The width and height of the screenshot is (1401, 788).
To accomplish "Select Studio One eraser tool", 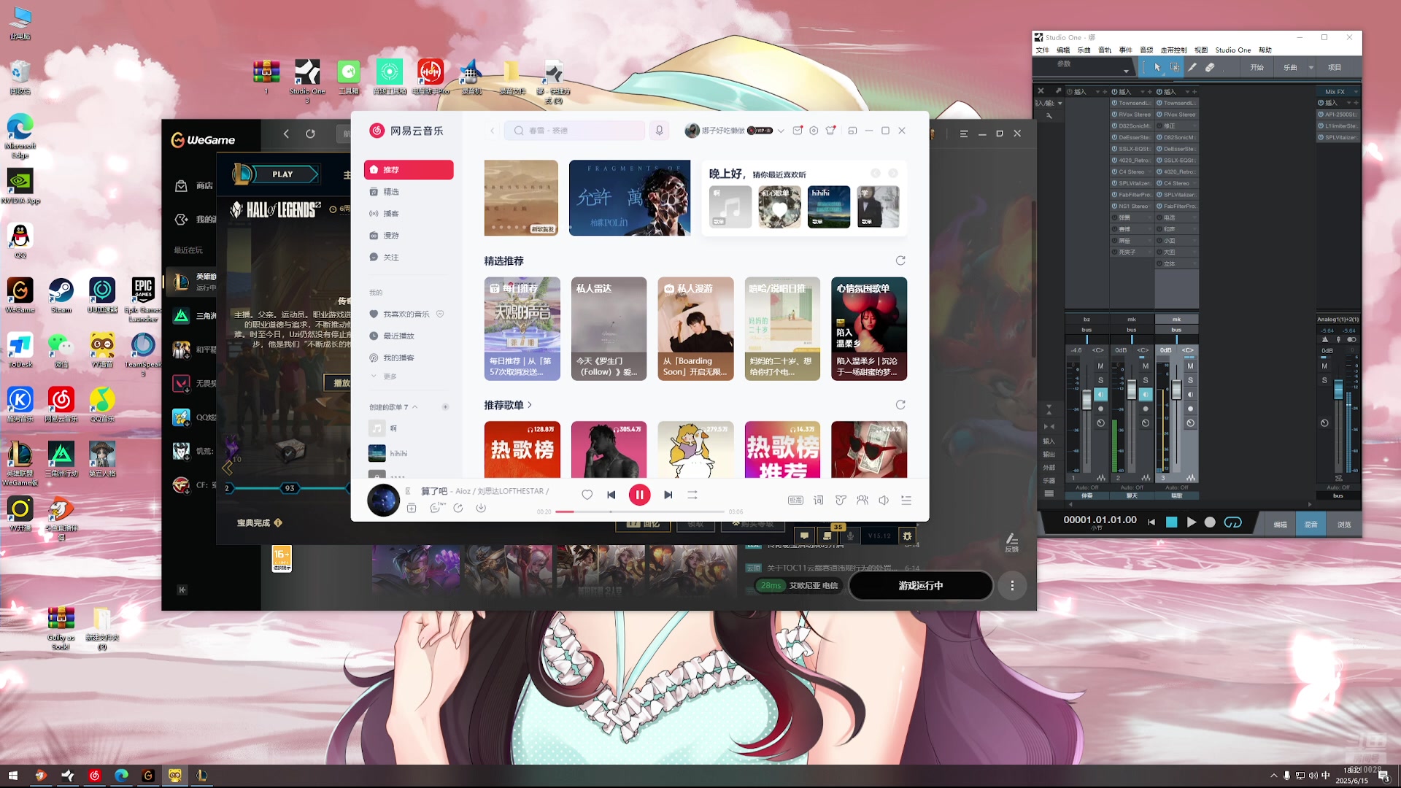I will (1210, 67).
